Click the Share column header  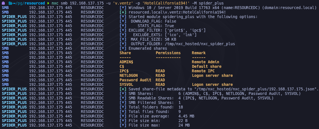click(125, 53)
